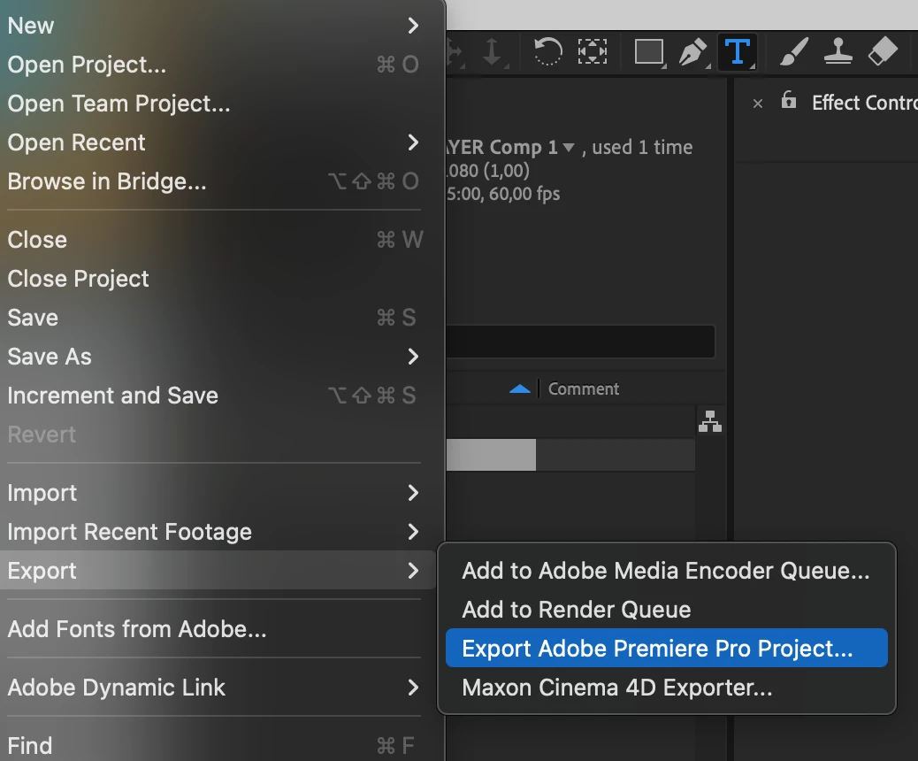Open the project flowchart view icon
This screenshot has width=918, height=761.
pyautogui.click(x=709, y=421)
